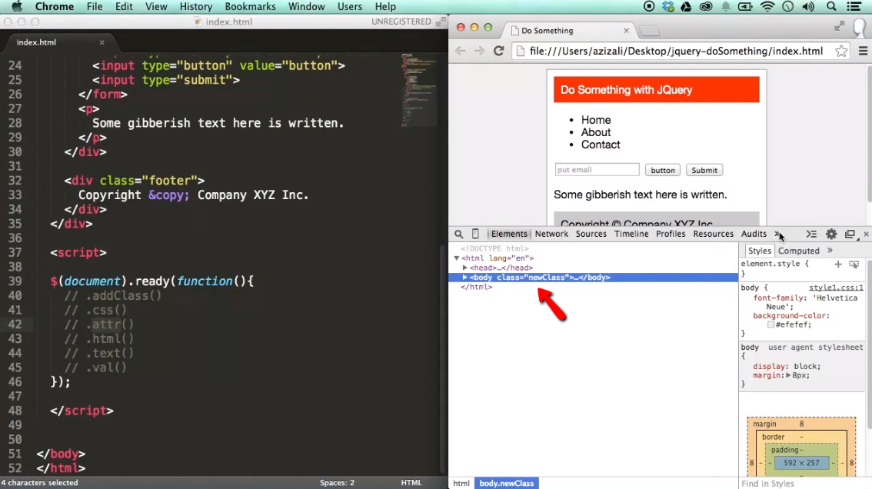Open the Bookmarks menu in the menu bar

[x=250, y=7]
